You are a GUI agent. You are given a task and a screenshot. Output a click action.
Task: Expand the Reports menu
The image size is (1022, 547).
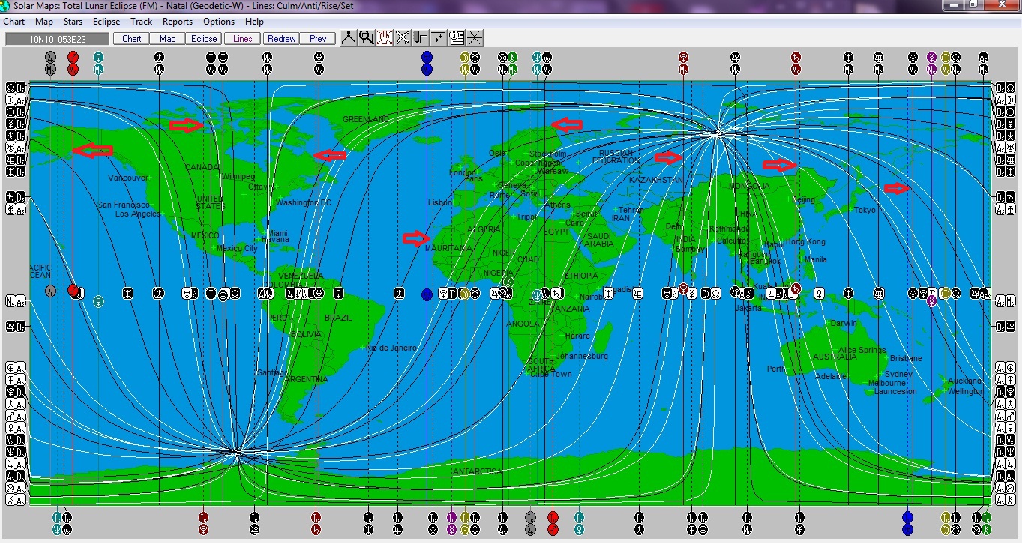178,22
